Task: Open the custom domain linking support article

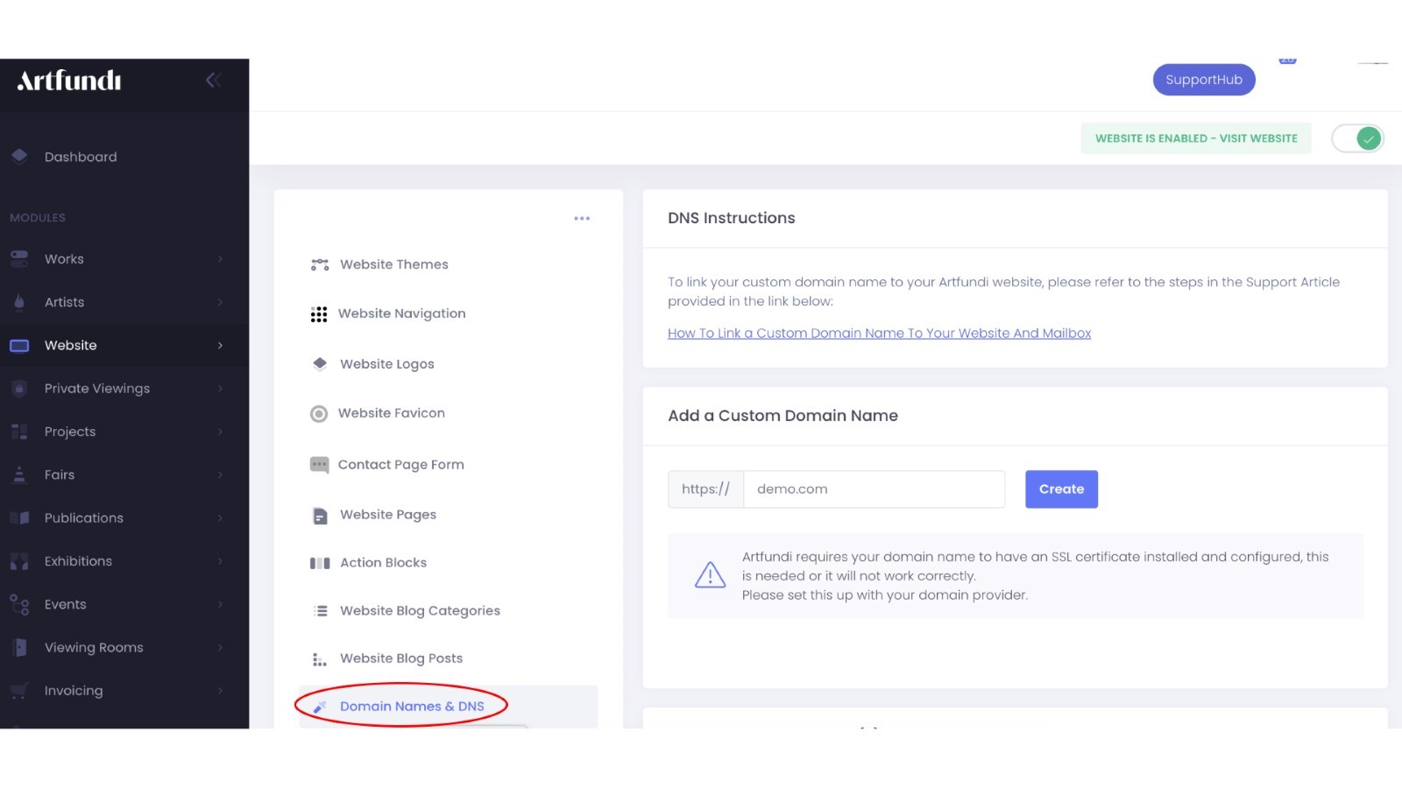Action: [x=879, y=334]
